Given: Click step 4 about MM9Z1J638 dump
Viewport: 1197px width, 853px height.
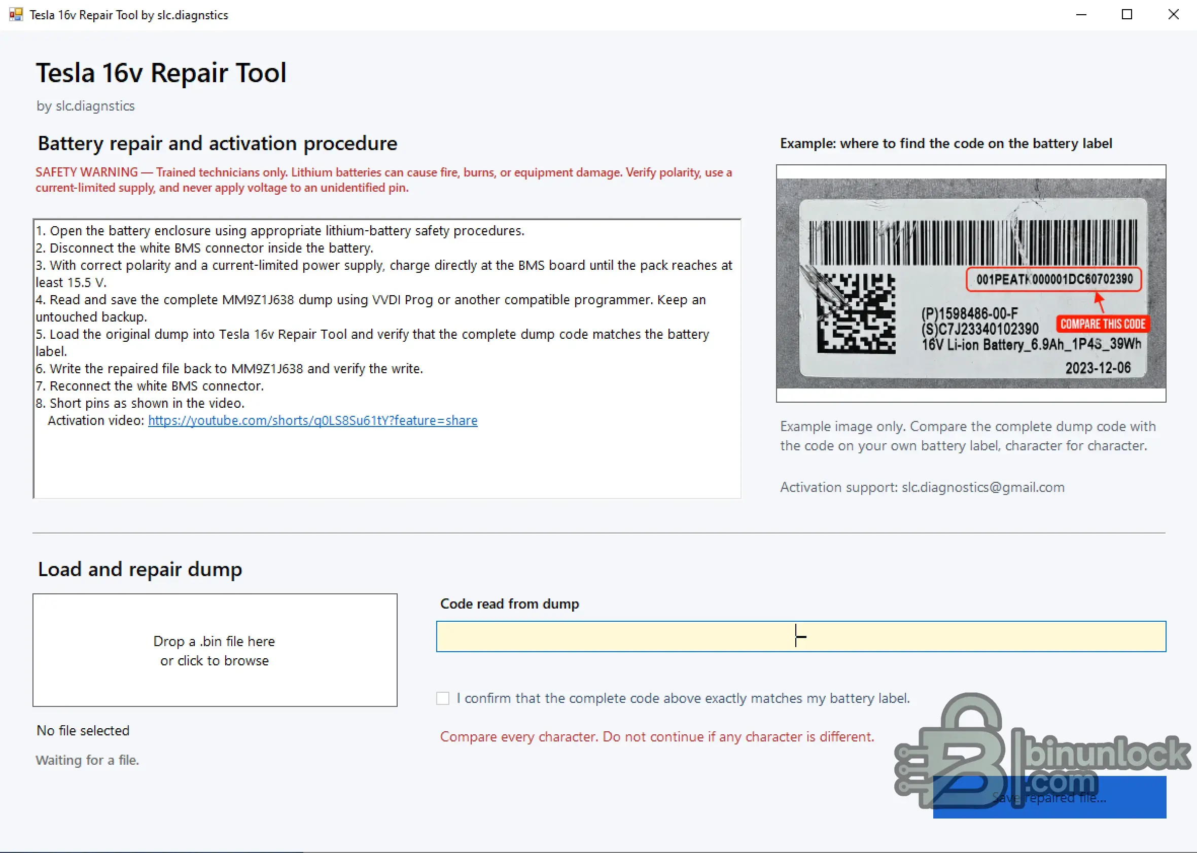Looking at the screenshot, I should click(x=371, y=308).
